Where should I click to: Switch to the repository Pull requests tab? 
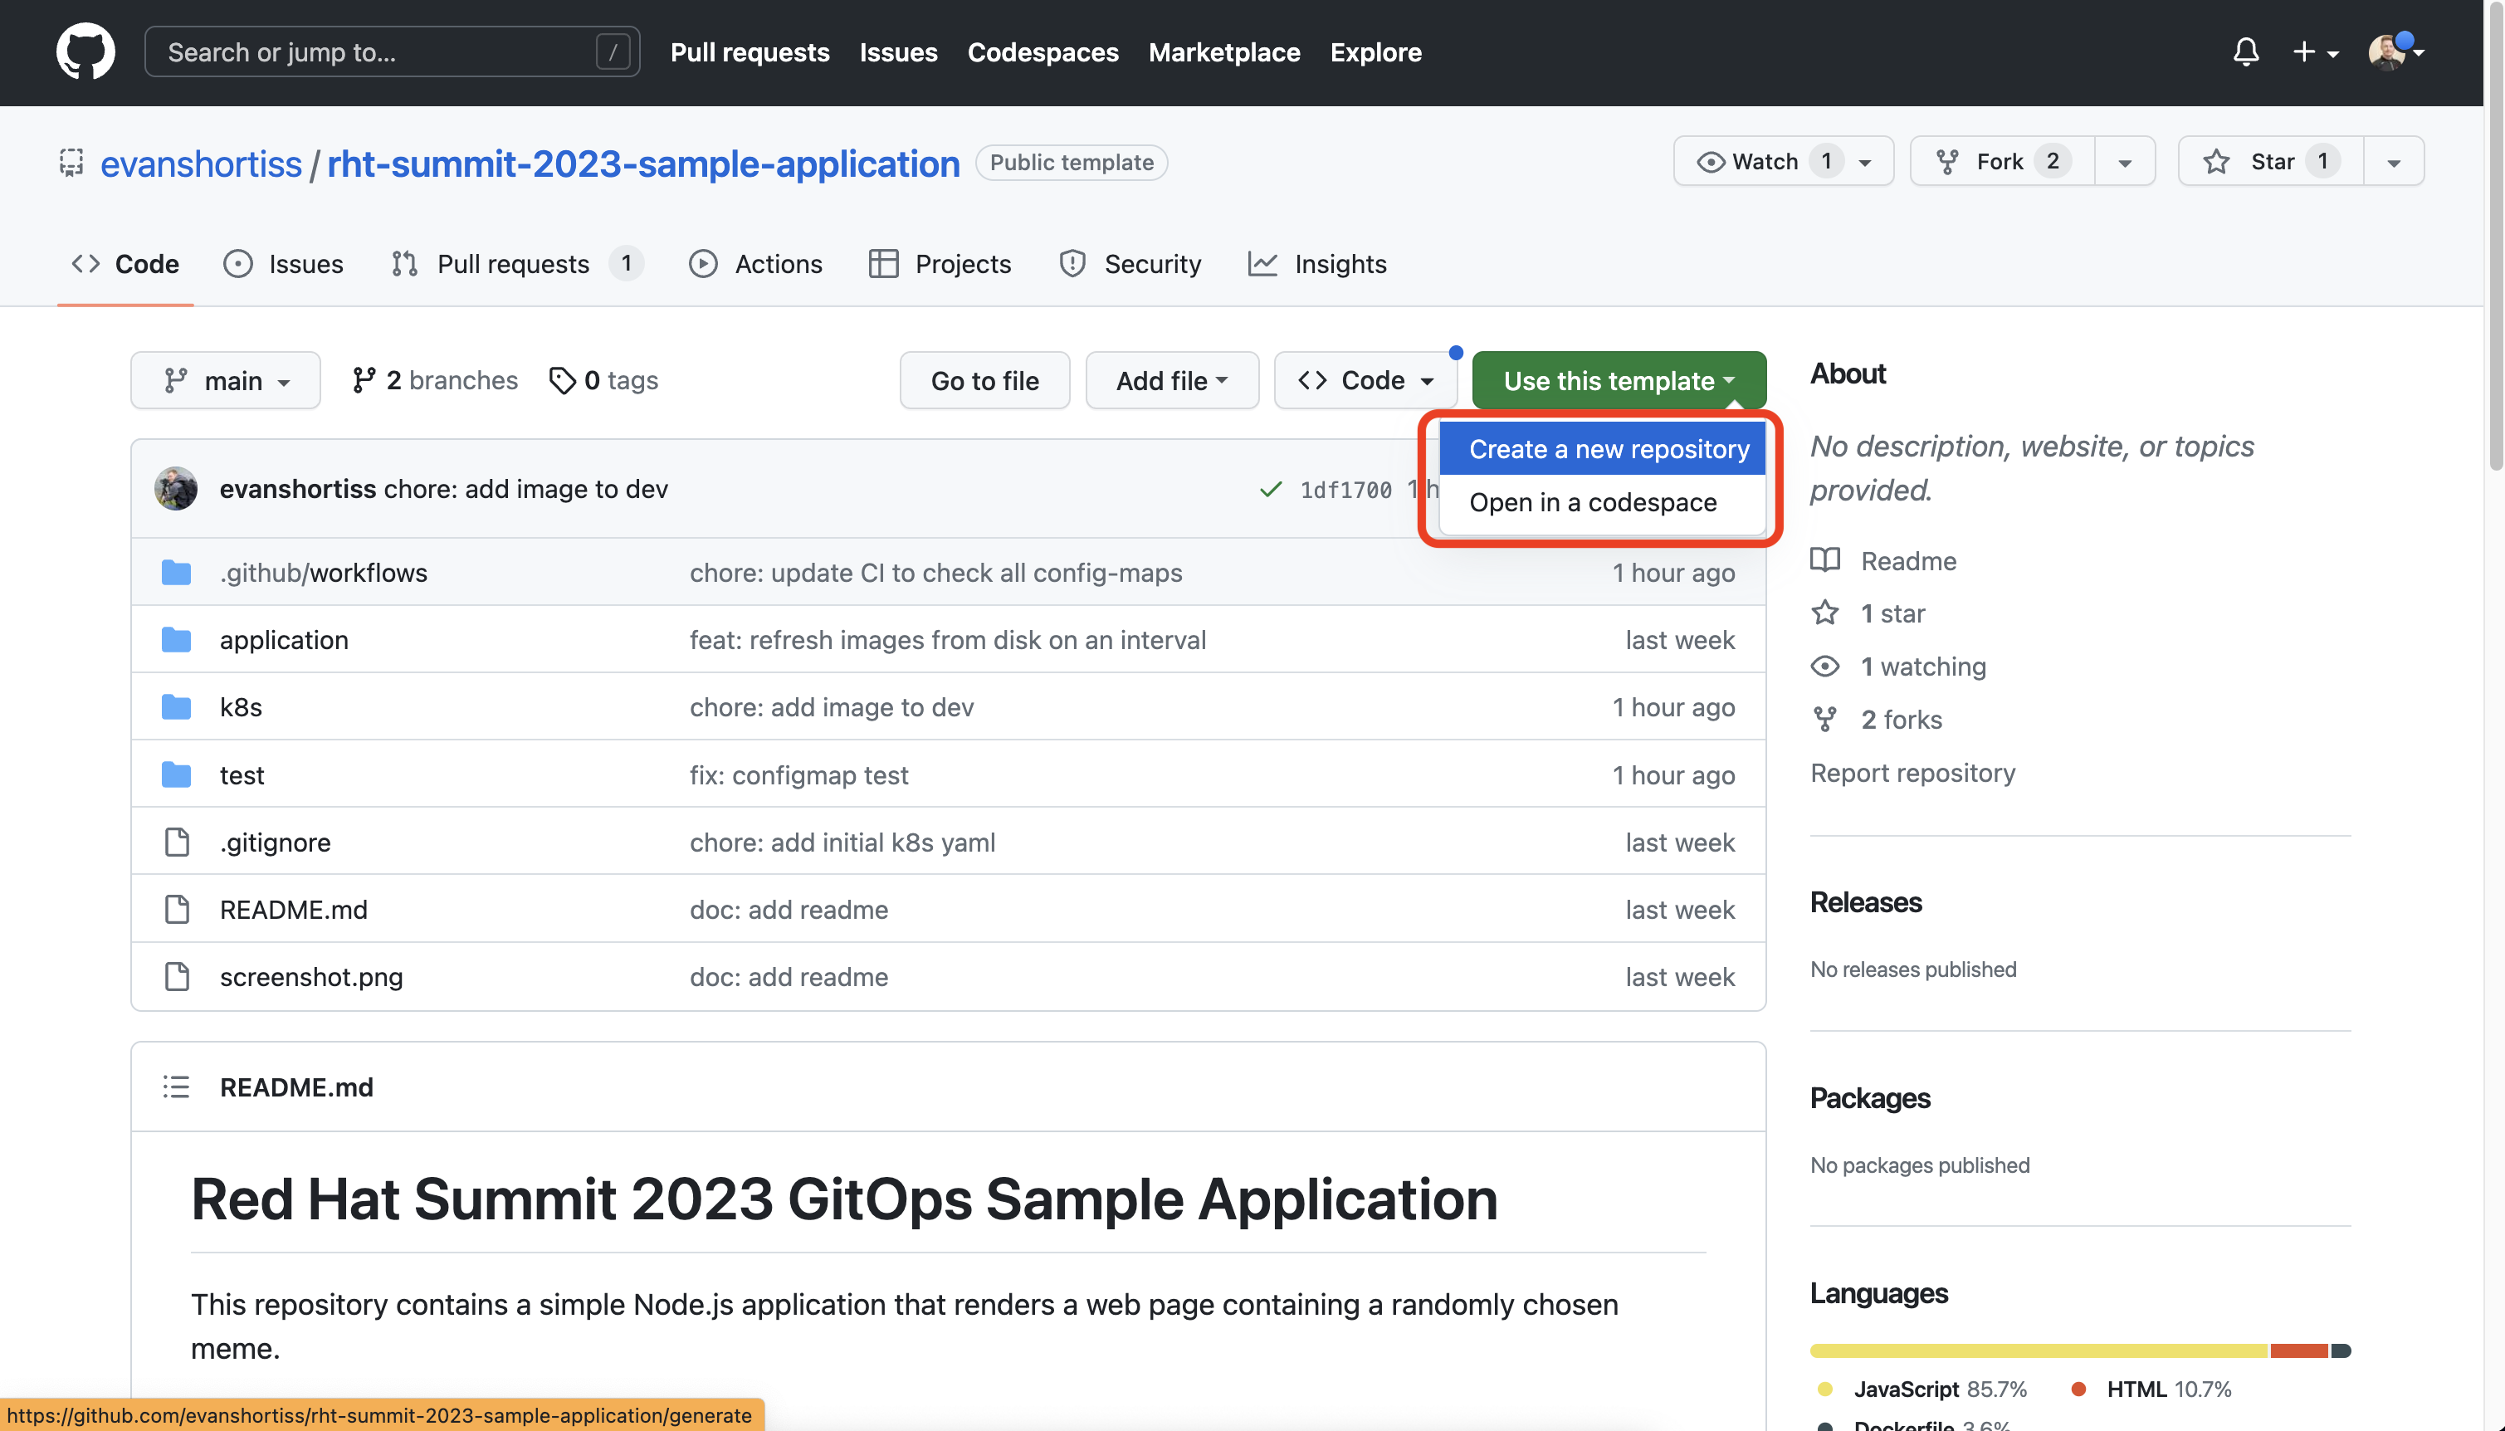click(517, 263)
